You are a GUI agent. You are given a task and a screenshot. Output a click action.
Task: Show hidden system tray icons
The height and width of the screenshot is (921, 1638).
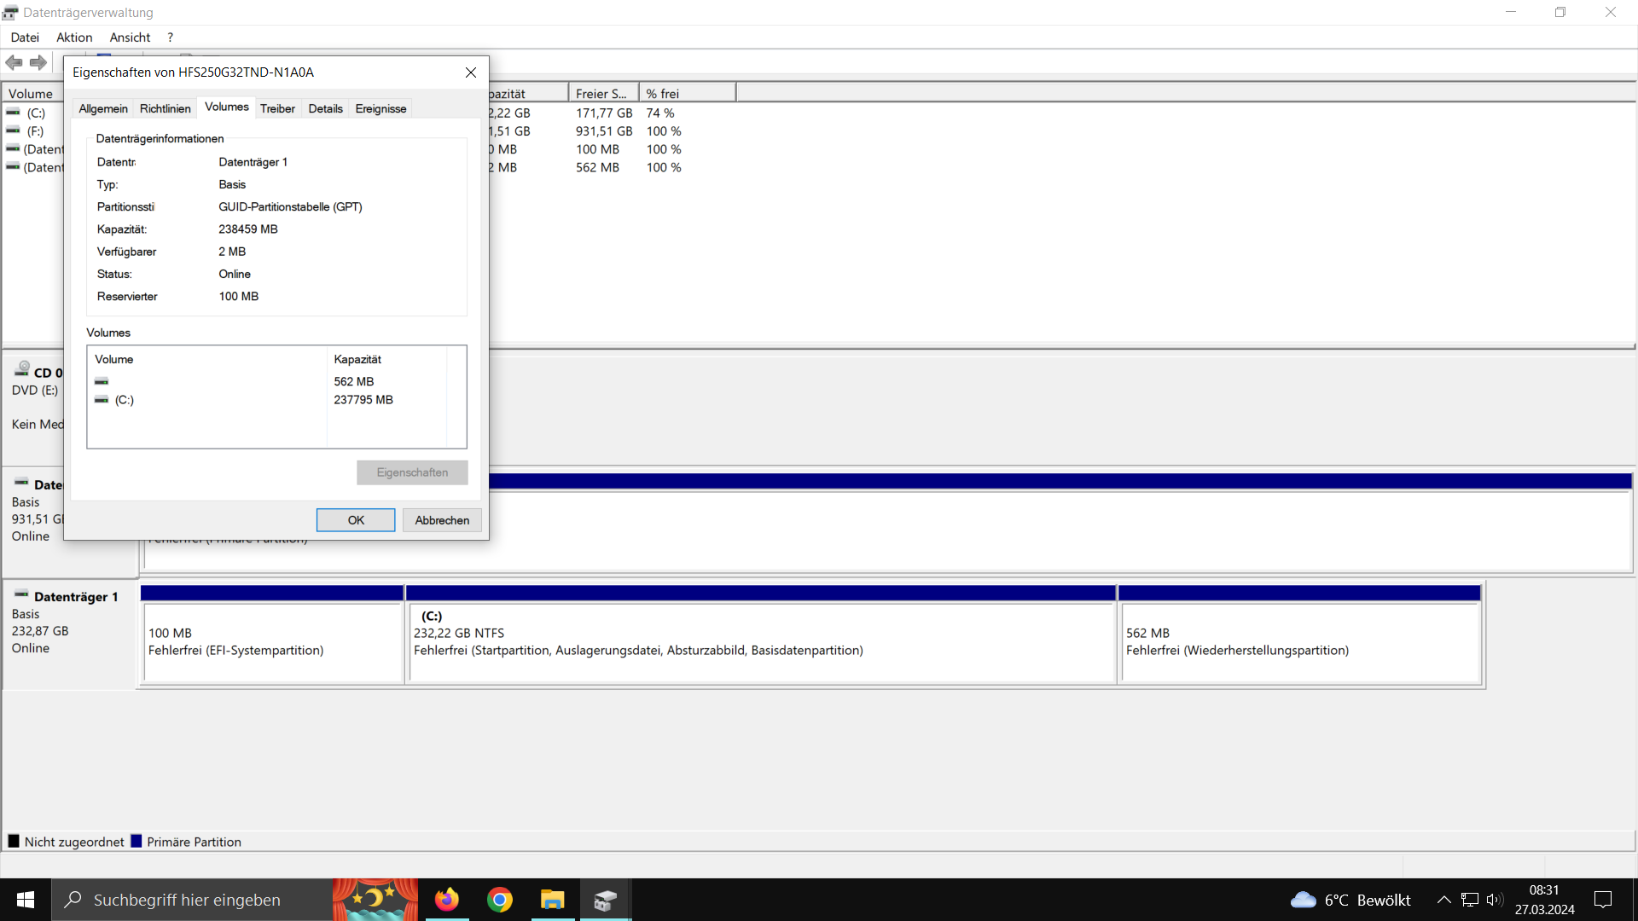point(1443,900)
